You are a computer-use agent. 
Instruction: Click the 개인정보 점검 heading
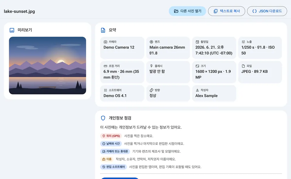click(120, 118)
